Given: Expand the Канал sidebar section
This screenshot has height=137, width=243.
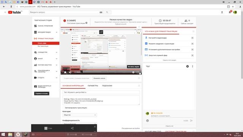Looking at the screenshot, I should pos(57,59).
